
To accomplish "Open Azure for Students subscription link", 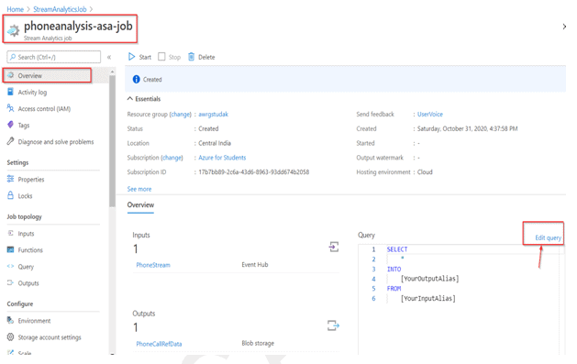I will (222, 158).
